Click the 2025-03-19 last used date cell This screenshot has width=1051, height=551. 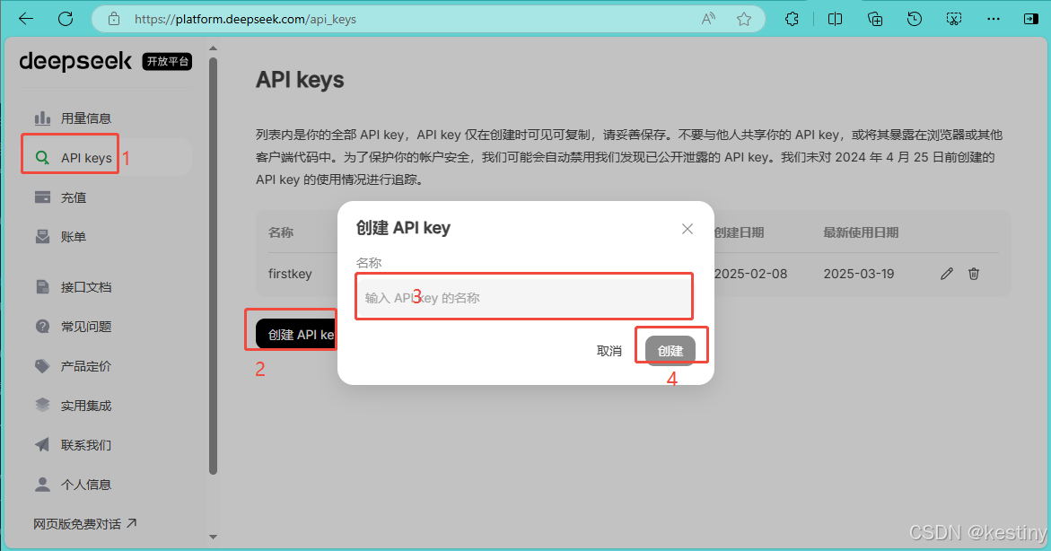[x=859, y=274]
